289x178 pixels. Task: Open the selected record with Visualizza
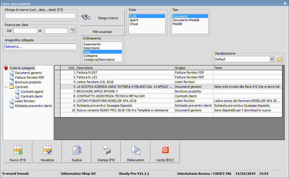[x=47, y=152]
